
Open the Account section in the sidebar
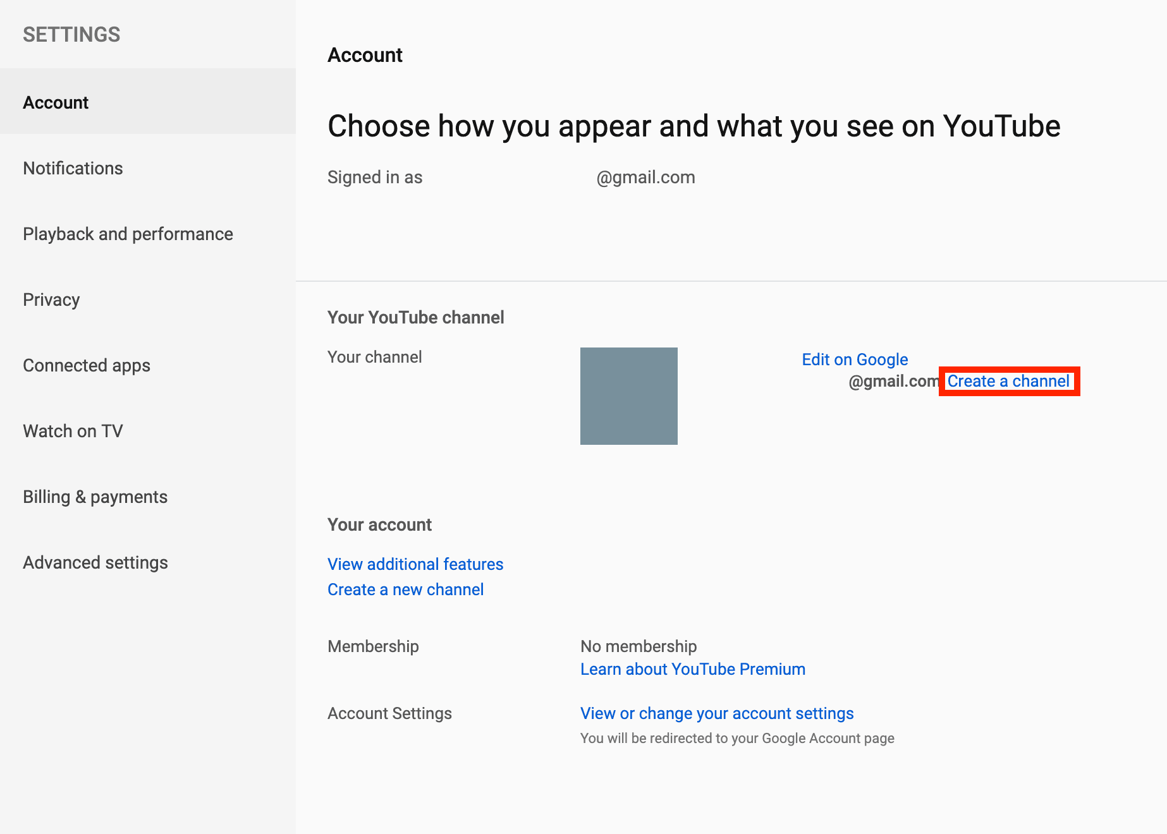[56, 102]
